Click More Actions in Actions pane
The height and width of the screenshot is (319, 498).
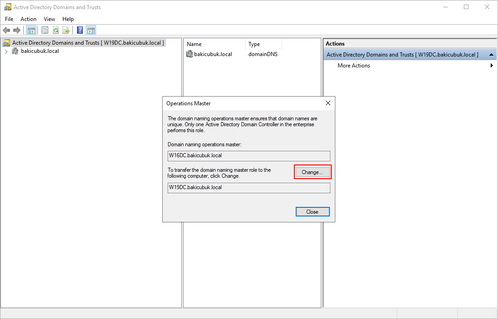(x=354, y=66)
